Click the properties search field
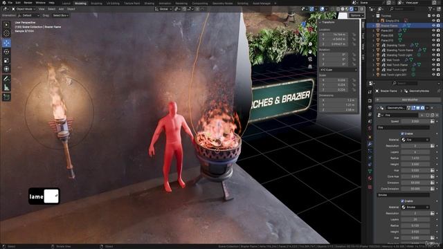 click(x=405, y=83)
